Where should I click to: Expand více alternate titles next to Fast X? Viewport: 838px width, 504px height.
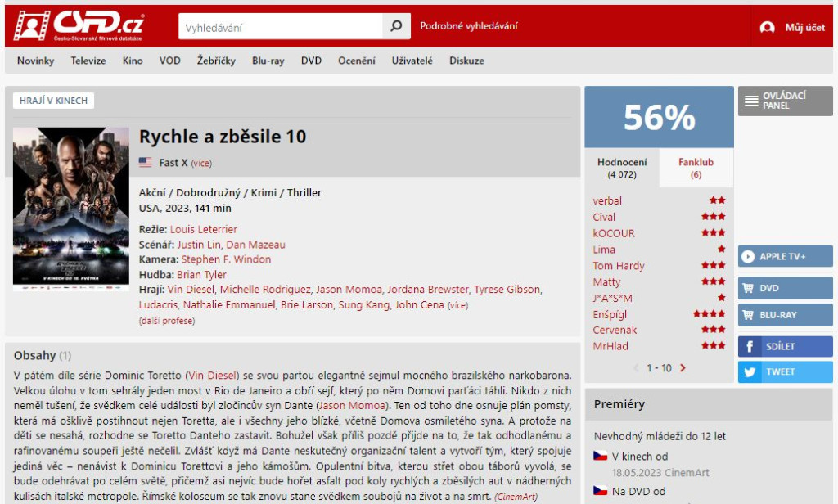[201, 163]
